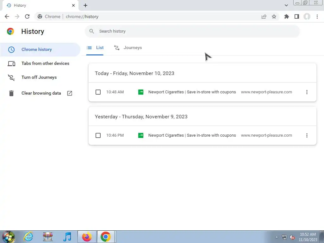This screenshot has width=324, height=243.
Task: Open a new tab with the plus button
Action: point(85,5)
